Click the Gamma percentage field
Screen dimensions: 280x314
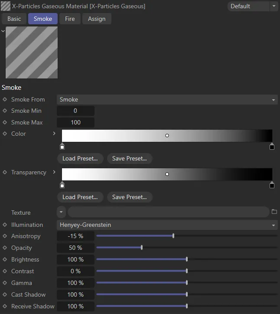(75, 283)
